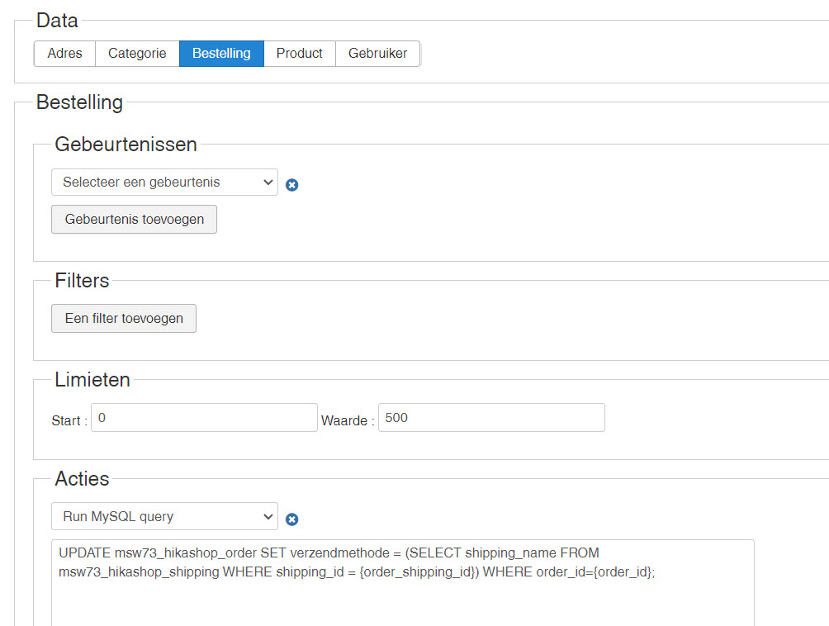
Task: Remove the event selector with its delete icon
Action: (x=291, y=185)
